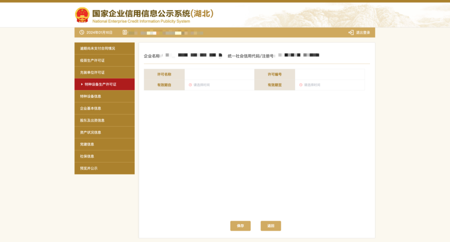Screen dimensions: 450x242
Task: Click the user profile icon in top bar
Action: (x=125, y=32)
